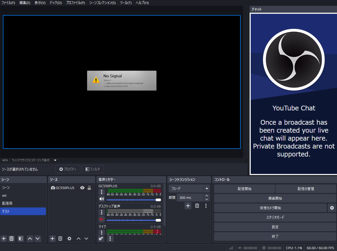Move the scene up with arrow
The height and width of the screenshot is (251, 337).
(x=30, y=238)
